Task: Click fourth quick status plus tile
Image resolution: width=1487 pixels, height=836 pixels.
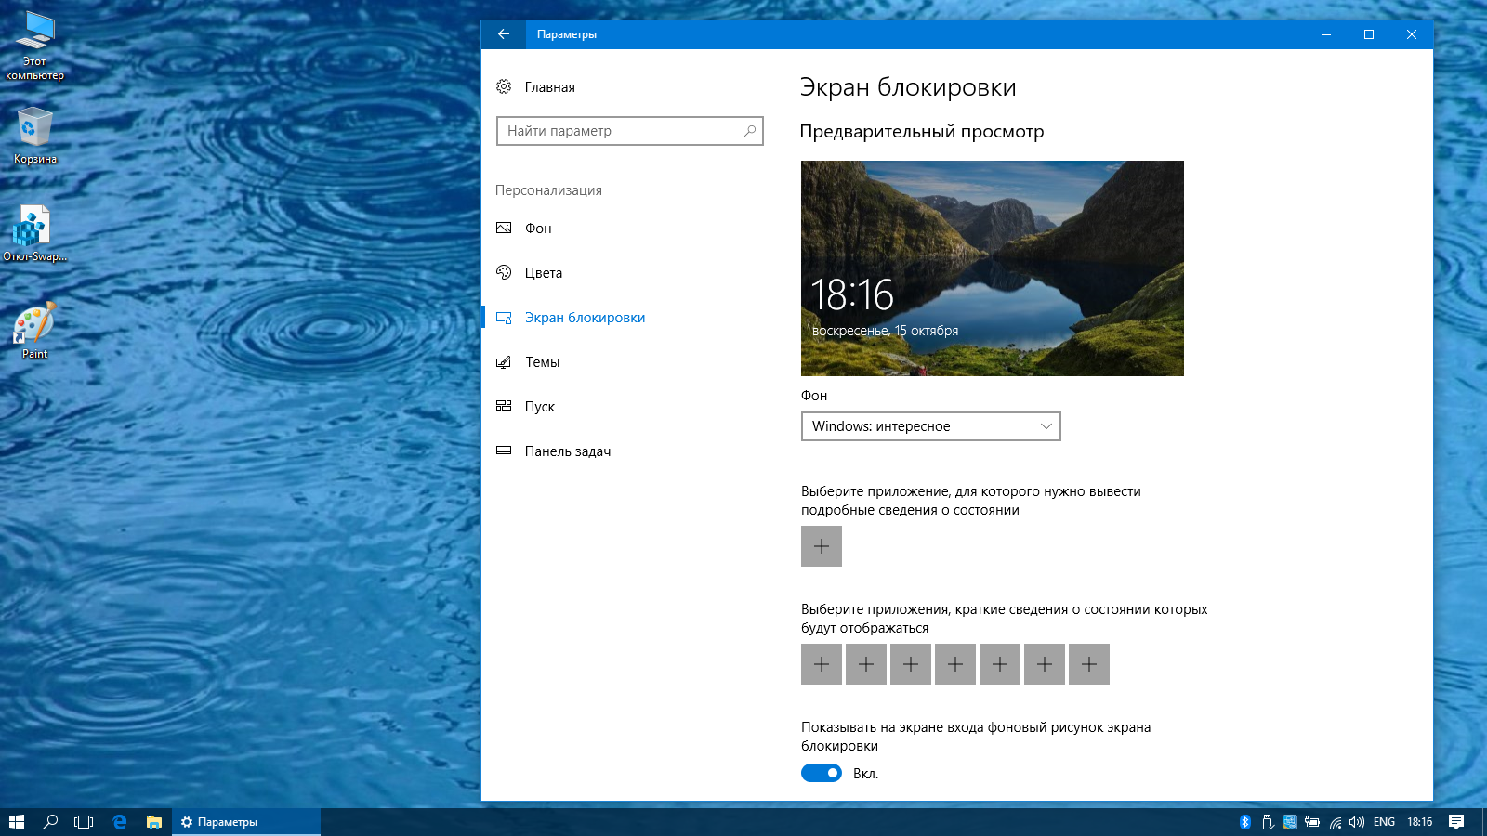Action: 955,664
